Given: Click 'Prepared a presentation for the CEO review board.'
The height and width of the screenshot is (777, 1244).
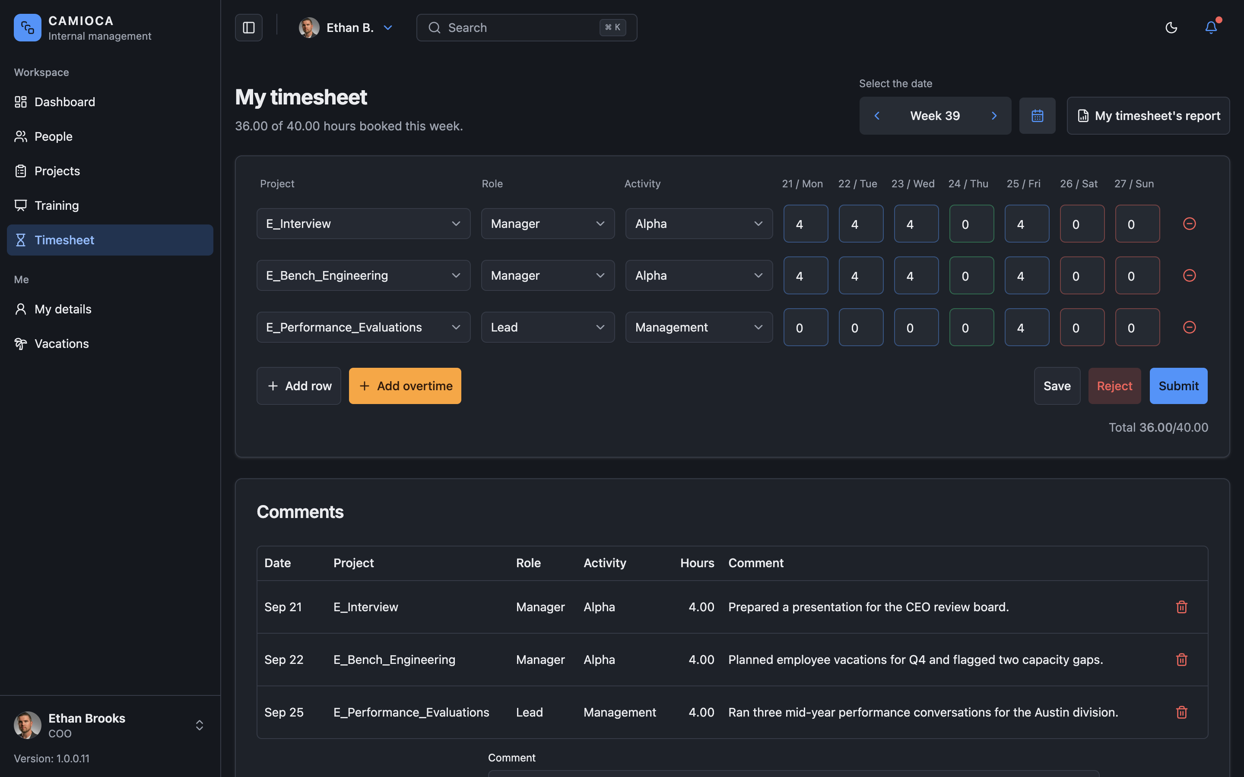Looking at the screenshot, I should (x=868, y=607).
